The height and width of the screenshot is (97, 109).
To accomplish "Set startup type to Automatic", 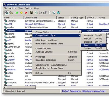I will [x=93, y=35].
